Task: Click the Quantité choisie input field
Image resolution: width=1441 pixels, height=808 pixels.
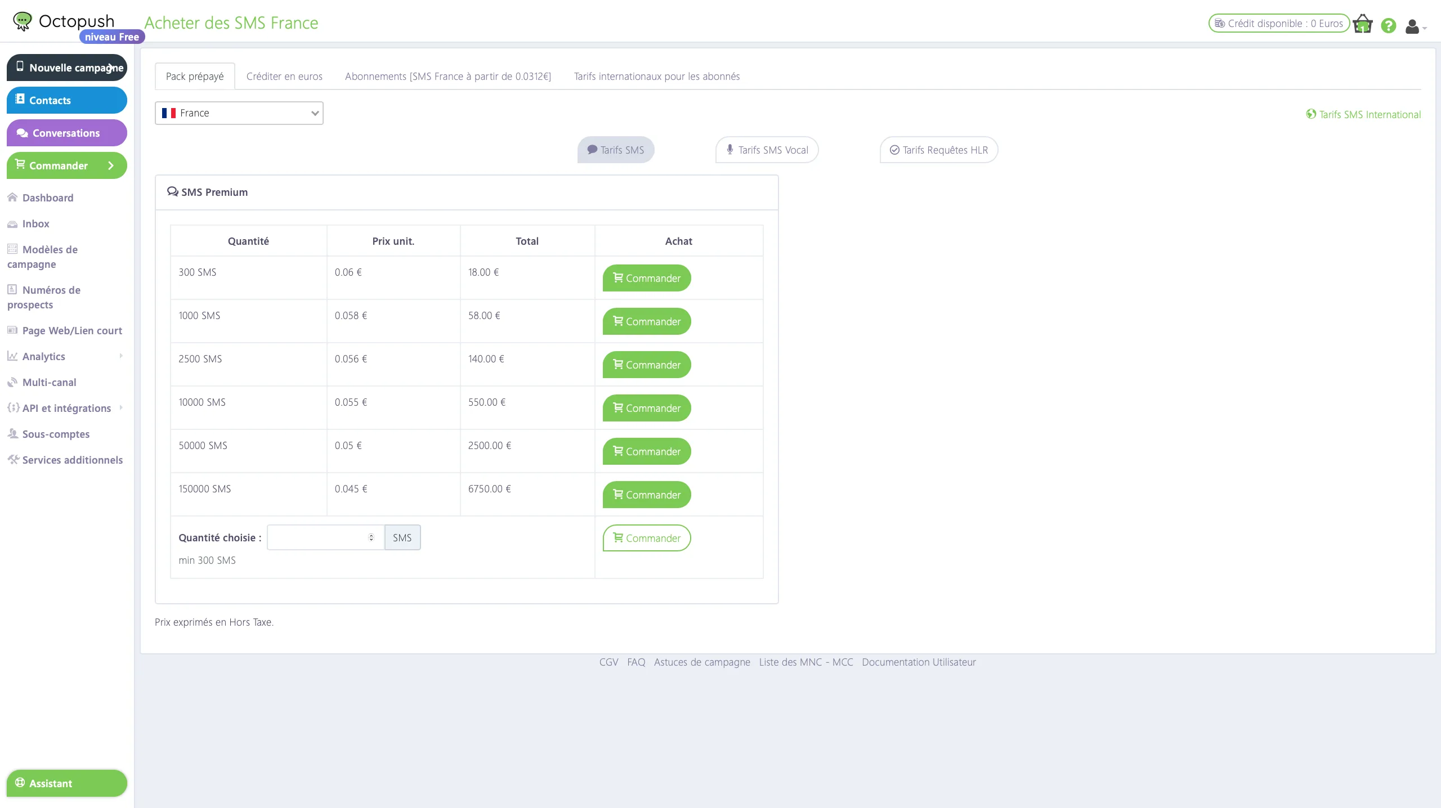Action: coord(325,537)
